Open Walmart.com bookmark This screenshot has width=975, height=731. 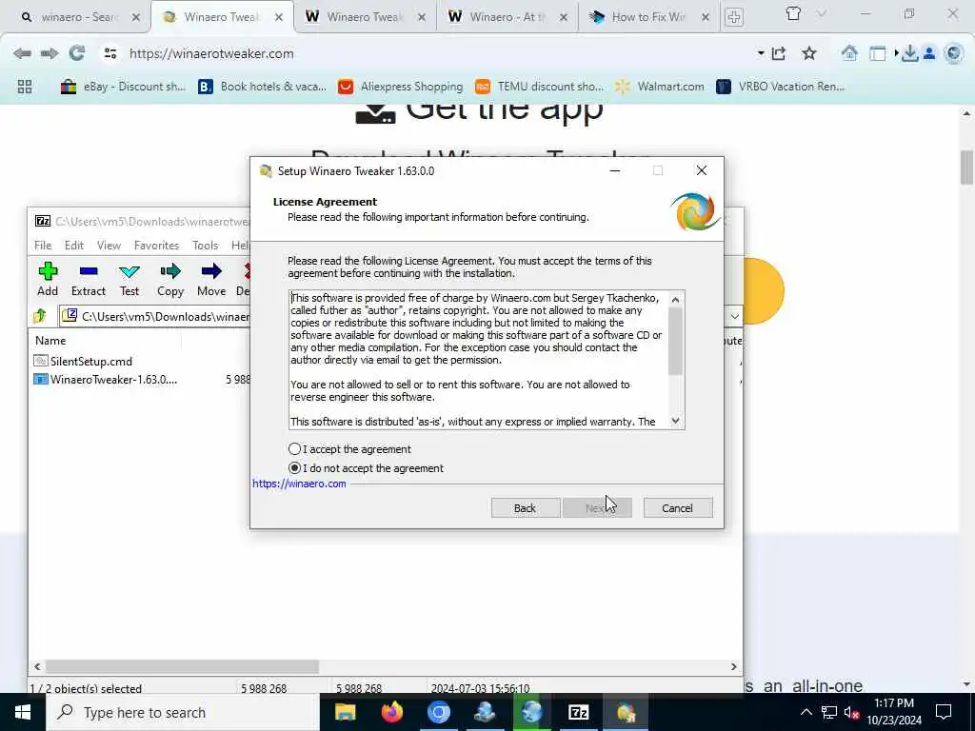[660, 87]
